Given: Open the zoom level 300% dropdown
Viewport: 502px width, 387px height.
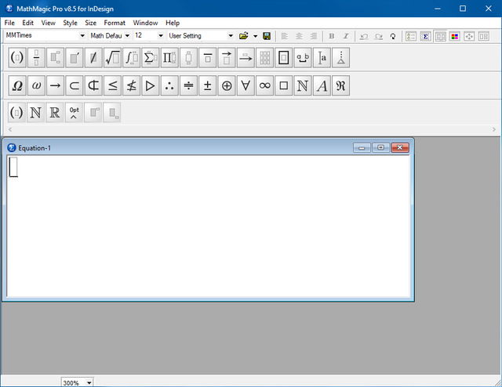Looking at the screenshot, I should 88,382.
